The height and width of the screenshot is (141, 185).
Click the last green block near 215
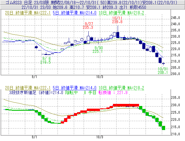[x=164, y=128]
